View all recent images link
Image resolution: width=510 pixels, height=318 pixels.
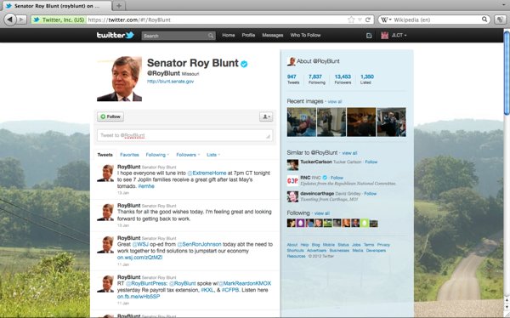335,102
